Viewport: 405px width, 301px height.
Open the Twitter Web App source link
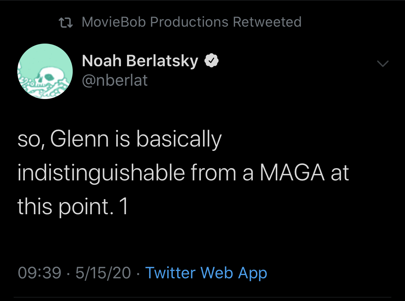coord(206,273)
